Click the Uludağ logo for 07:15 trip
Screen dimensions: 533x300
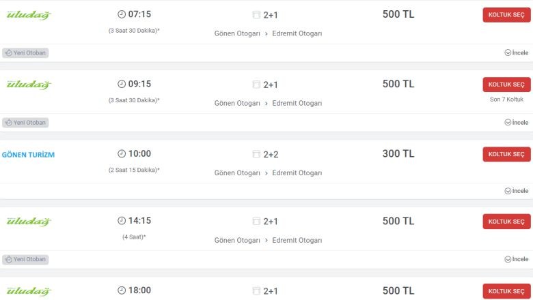(x=29, y=15)
